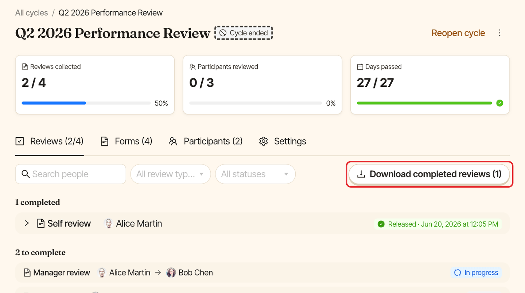Open the three-dot more options menu
The height and width of the screenshot is (293, 525).
pyautogui.click(x=500, y=33)
